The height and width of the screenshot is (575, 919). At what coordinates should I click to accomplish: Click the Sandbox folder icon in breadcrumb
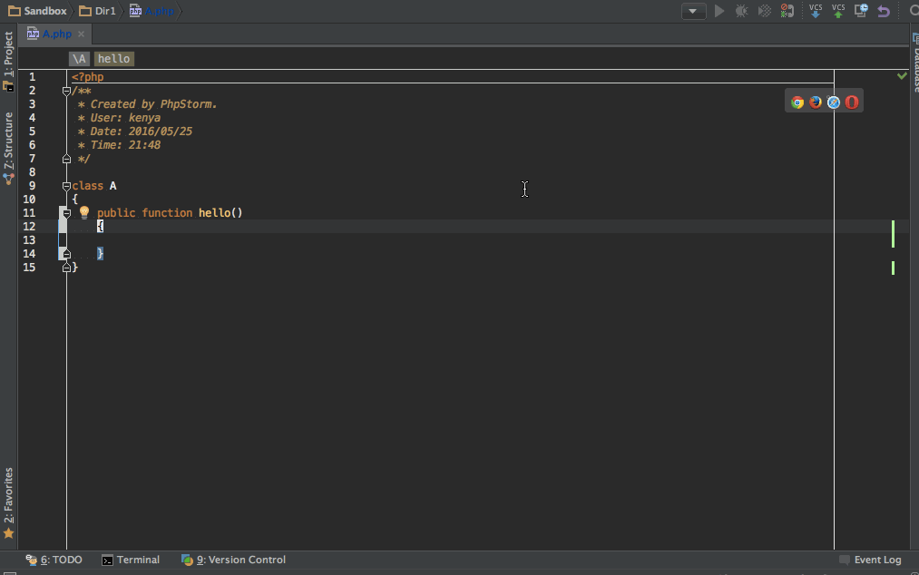pos(15,11)
